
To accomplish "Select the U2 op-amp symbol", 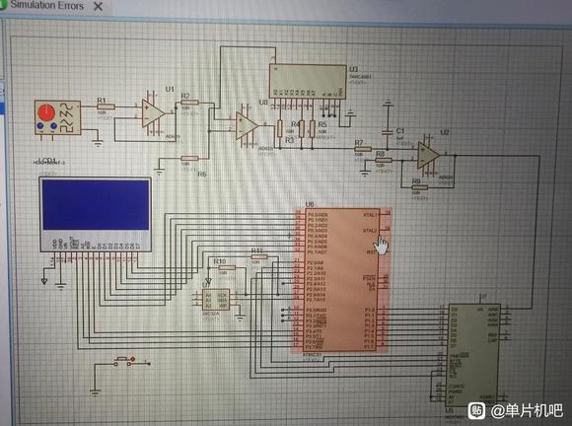I will tap(429, 155).
